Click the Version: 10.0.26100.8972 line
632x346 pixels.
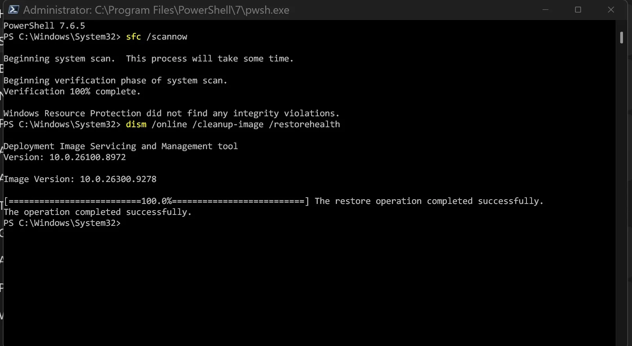65,157
